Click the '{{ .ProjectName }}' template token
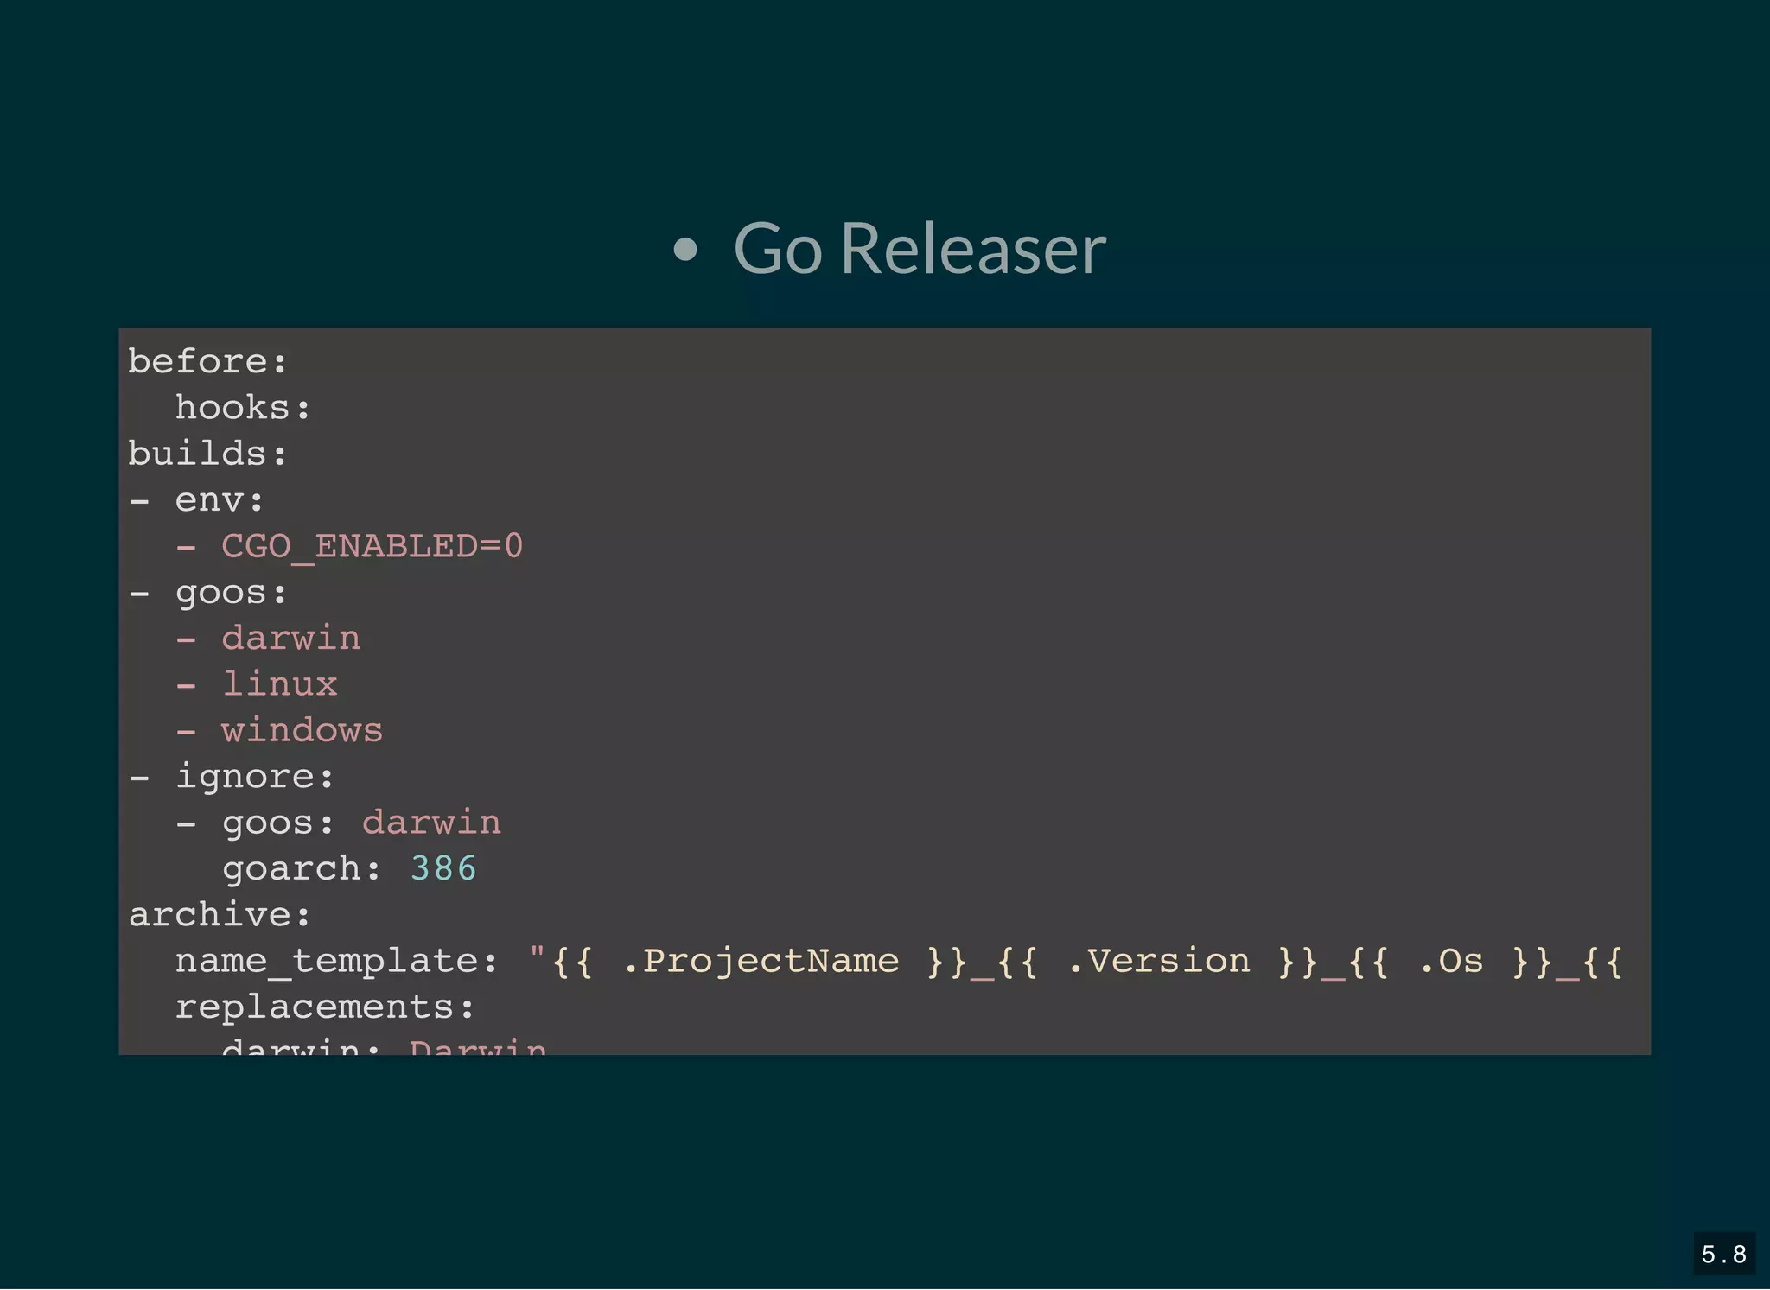 click(759, 961)
